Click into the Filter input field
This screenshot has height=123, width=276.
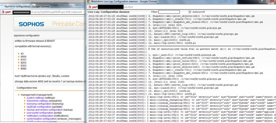[169, 12]
